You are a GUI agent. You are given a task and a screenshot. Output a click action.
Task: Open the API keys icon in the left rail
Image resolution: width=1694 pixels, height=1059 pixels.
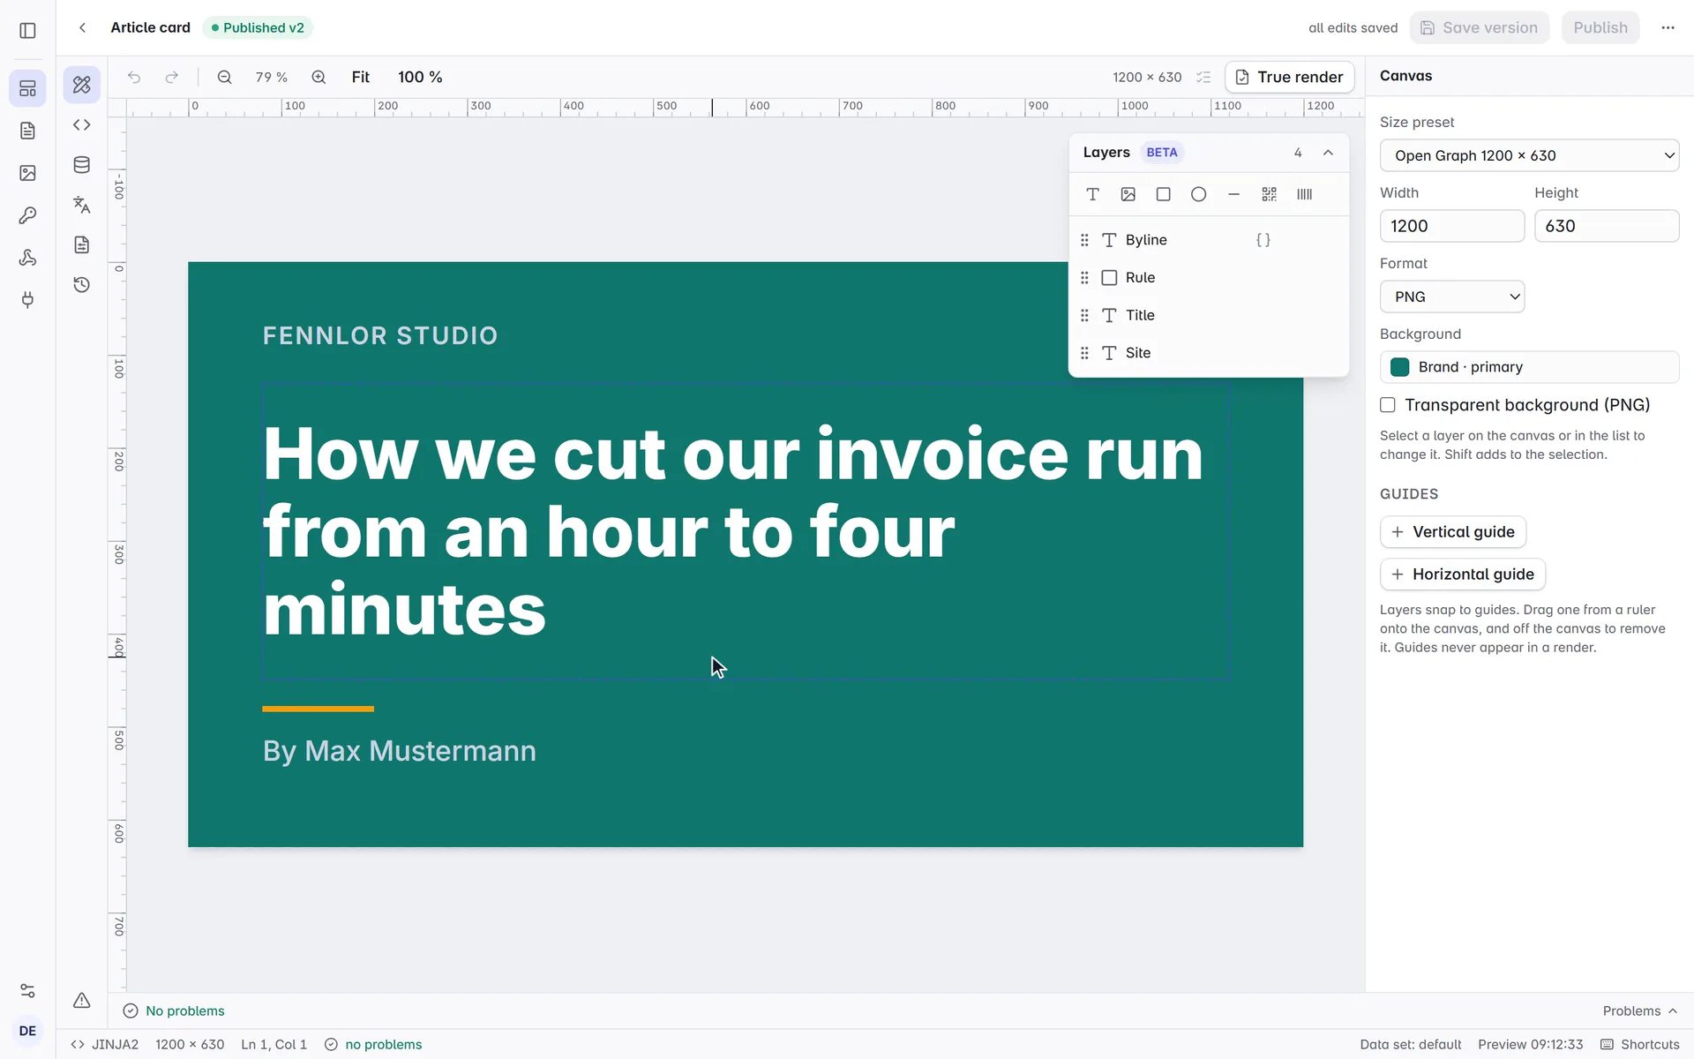pyautogui.click(x=27, y=215)
